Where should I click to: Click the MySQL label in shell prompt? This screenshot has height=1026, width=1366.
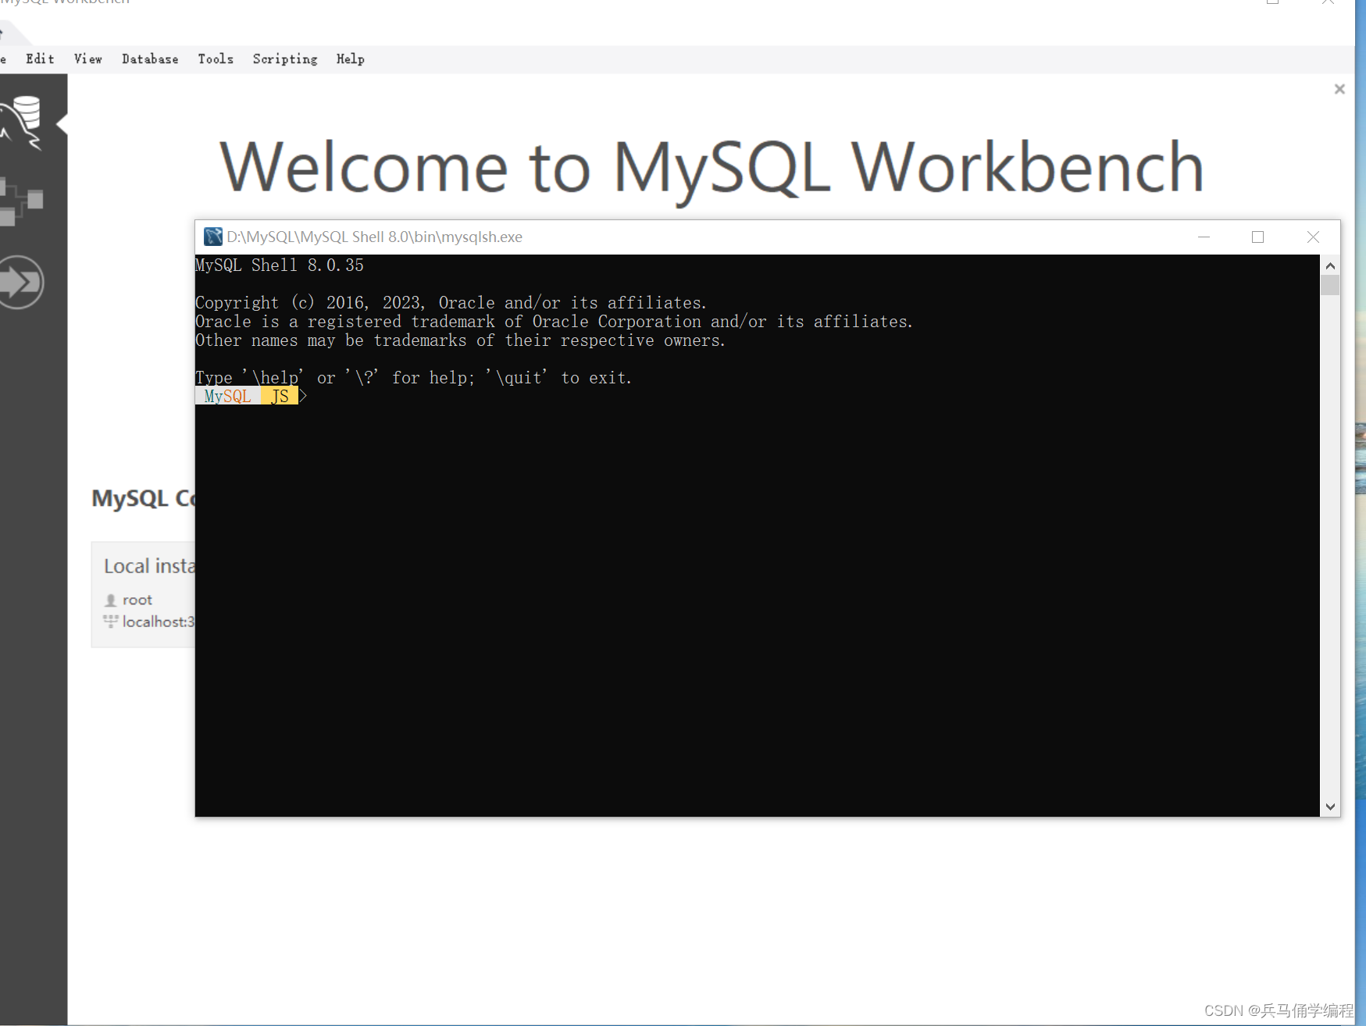pyautogui.click(x=226, y=396)
